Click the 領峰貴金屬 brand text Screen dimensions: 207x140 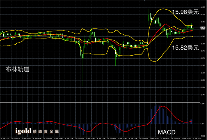[x=46, y=131]
